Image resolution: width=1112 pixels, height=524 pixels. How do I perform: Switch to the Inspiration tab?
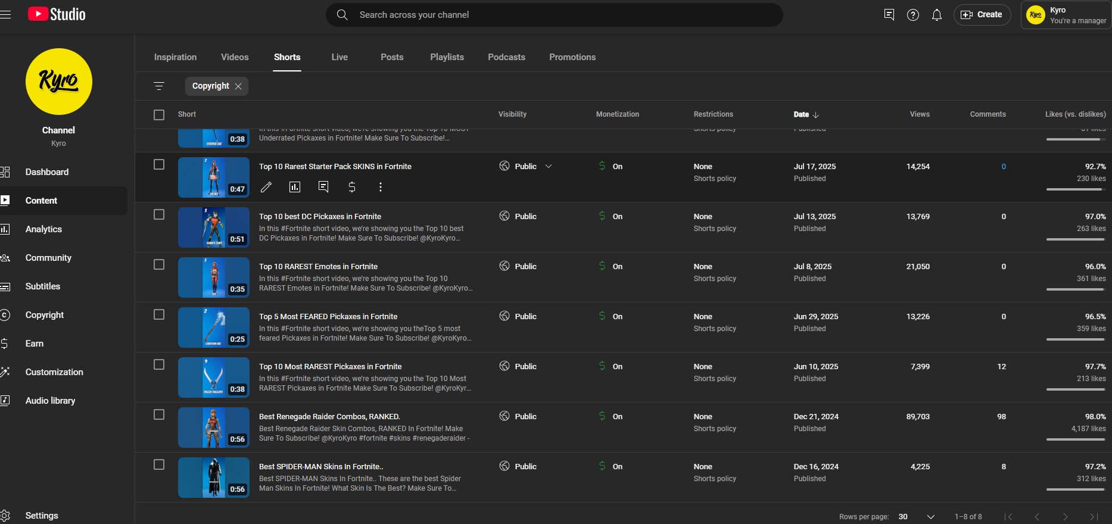tap(175, 57)
